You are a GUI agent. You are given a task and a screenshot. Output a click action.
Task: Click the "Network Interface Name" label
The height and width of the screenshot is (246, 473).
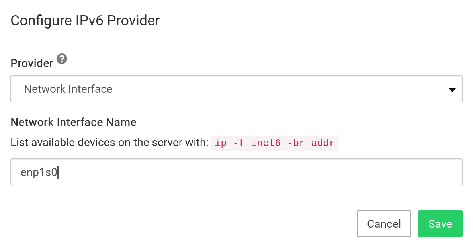pos(73,122)
